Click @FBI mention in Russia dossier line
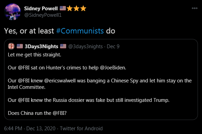This screenshot has width=202, height=134. tap(24, 100)
